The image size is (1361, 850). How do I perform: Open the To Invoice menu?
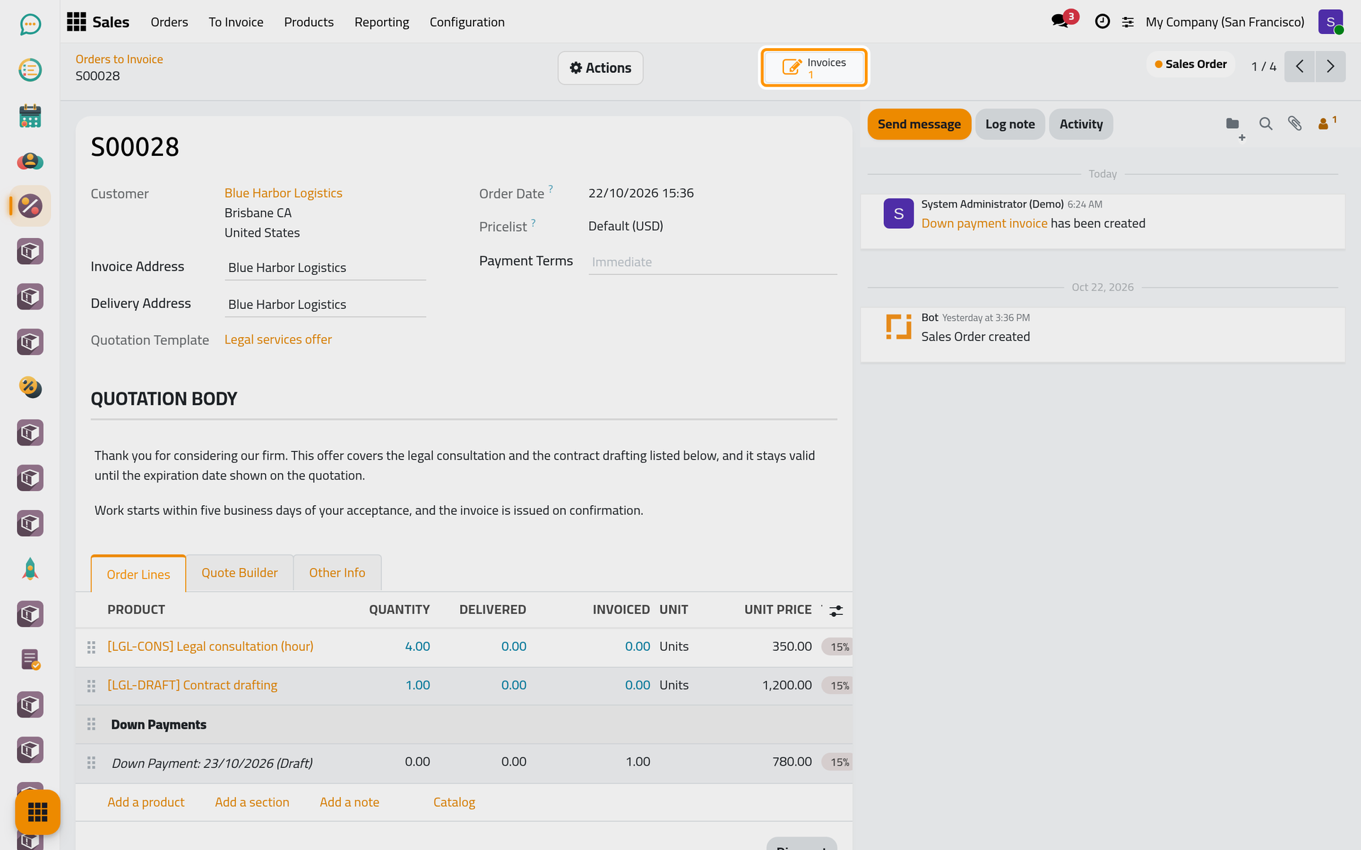pos(236,22)
